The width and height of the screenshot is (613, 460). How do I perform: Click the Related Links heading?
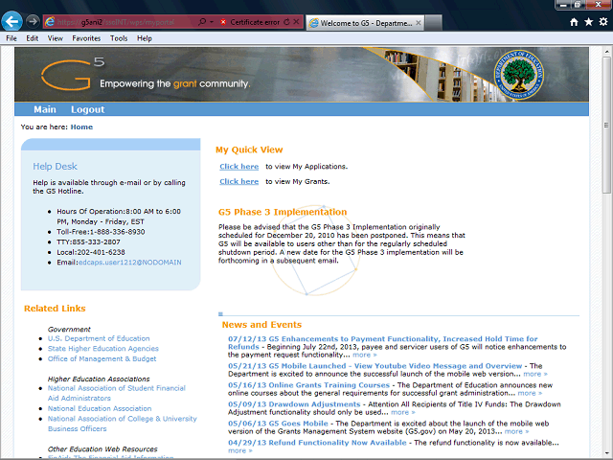(55, 309)
